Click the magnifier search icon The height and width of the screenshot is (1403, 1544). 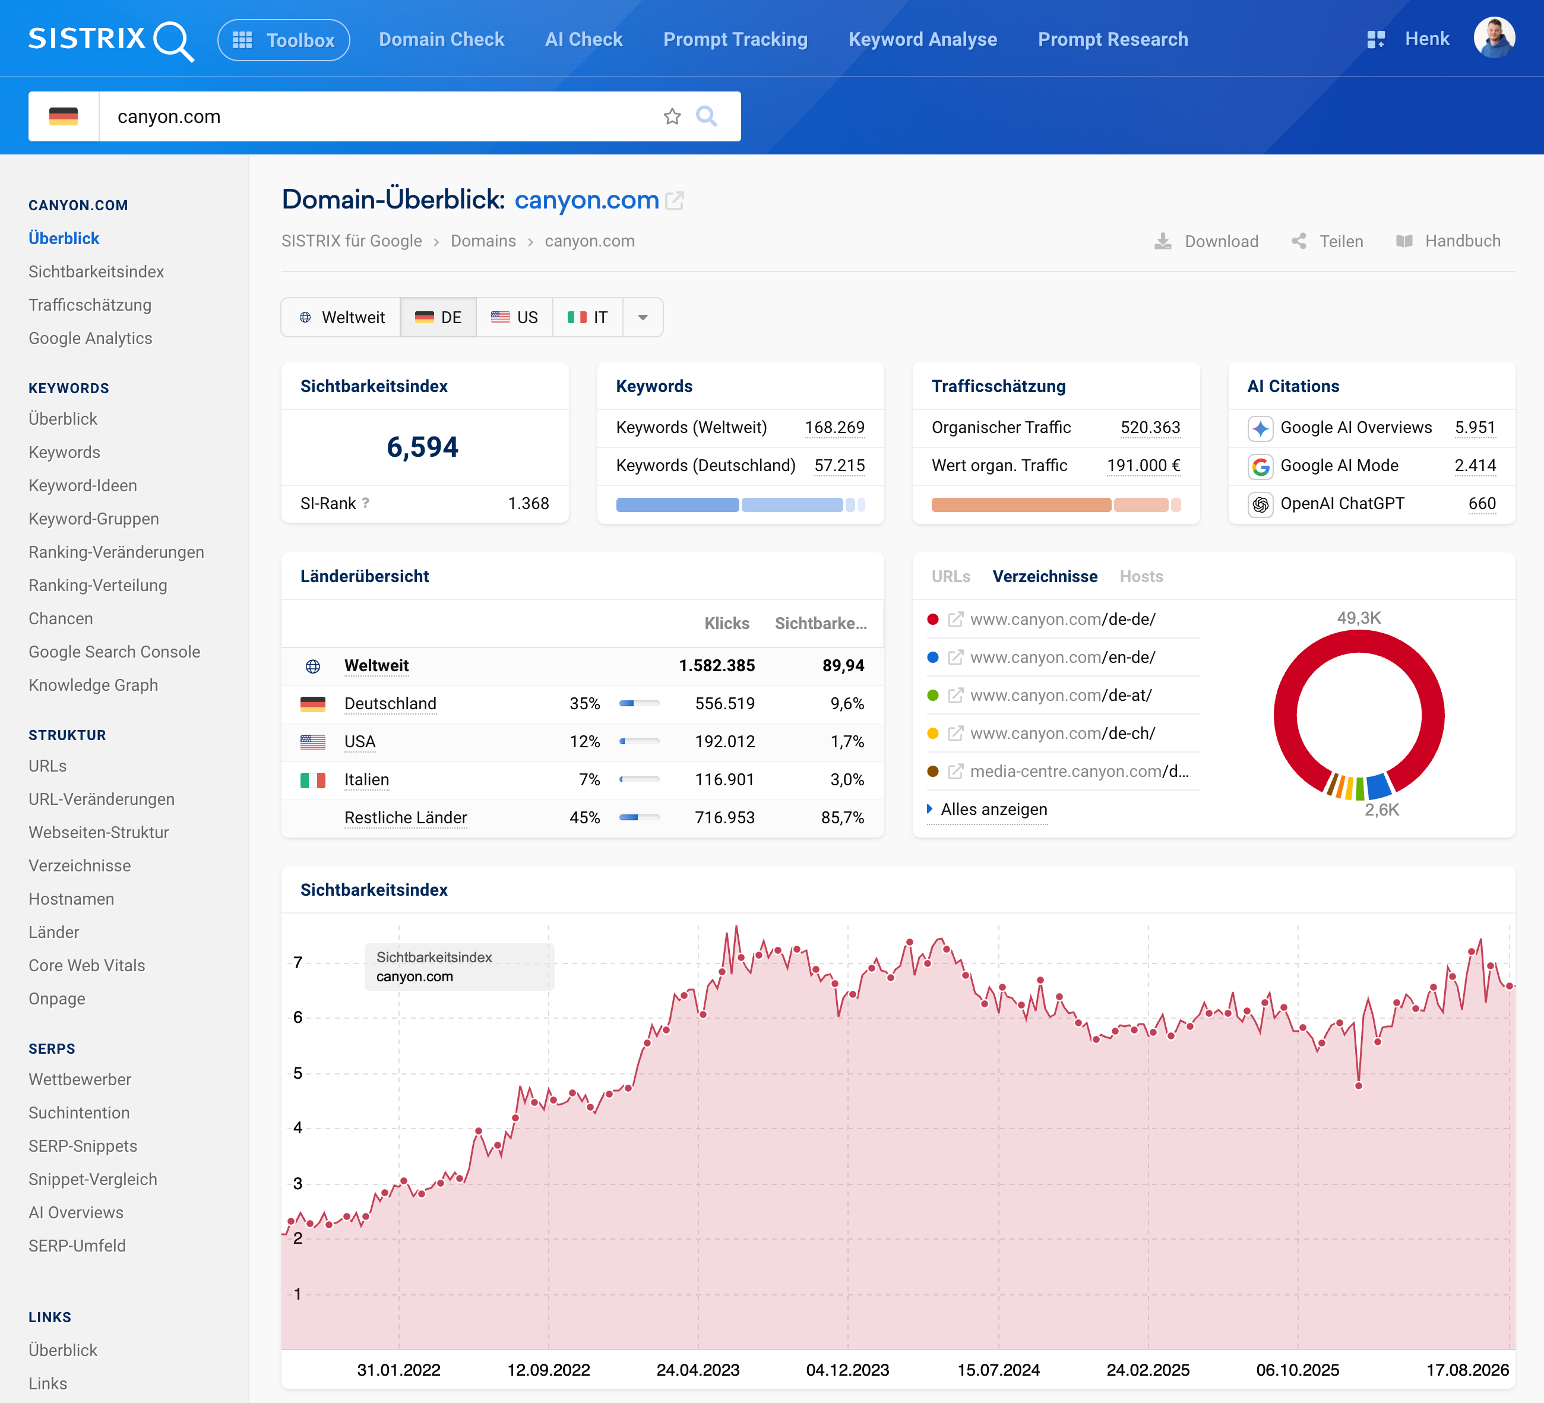[x=706, y=116]
